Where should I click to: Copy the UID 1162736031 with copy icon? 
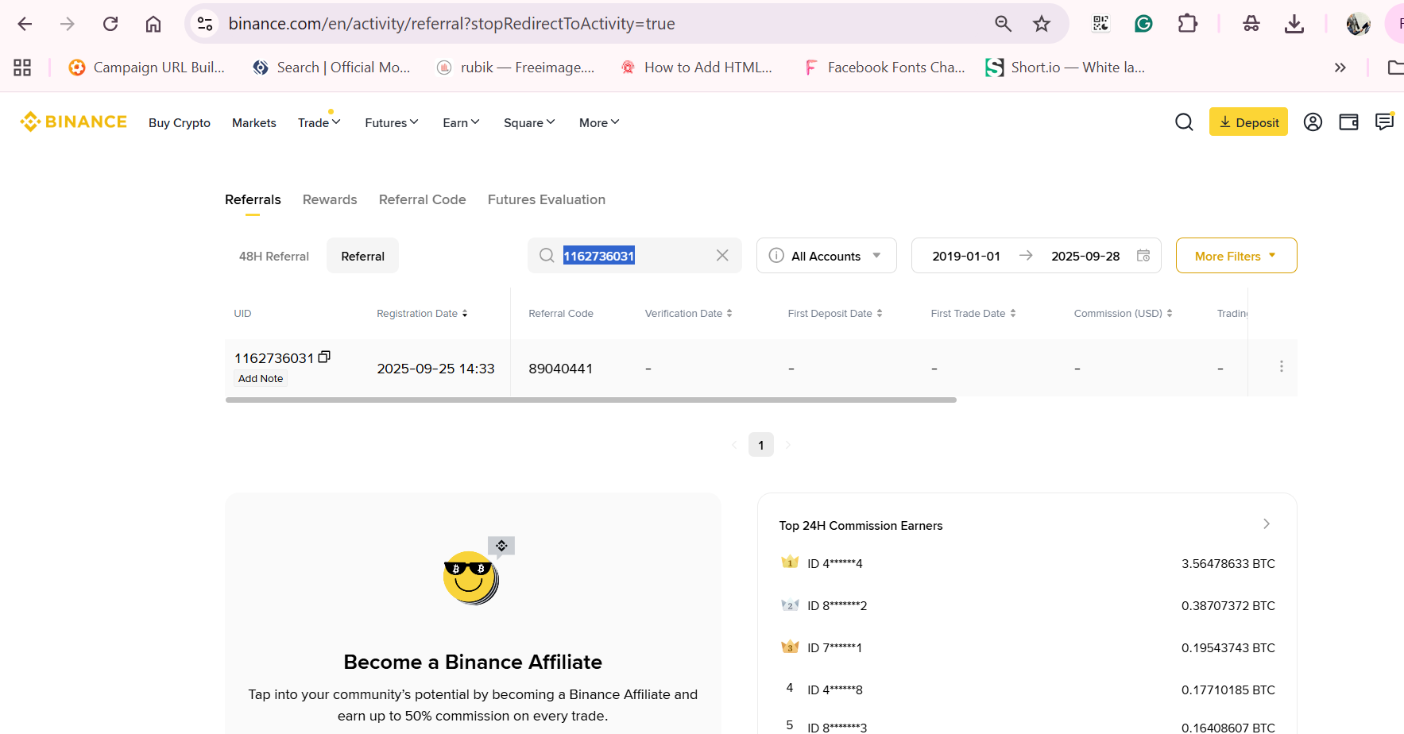pos(324,357)
